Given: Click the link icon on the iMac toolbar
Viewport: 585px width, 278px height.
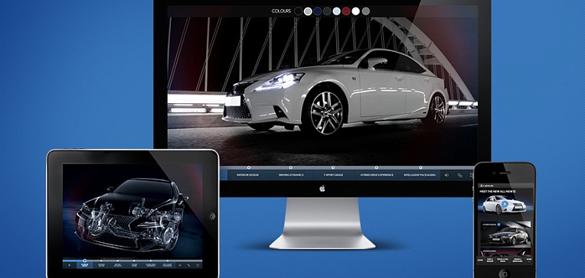Looking at the screenshot, I should point(460,175).
